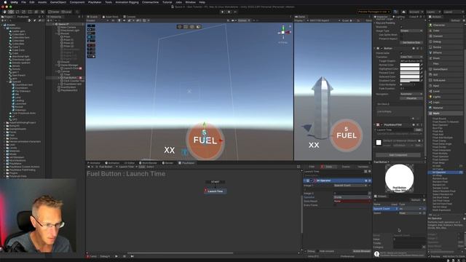
Task: Open the Layers dropdown in top toolbar
Action: point(433,12)
